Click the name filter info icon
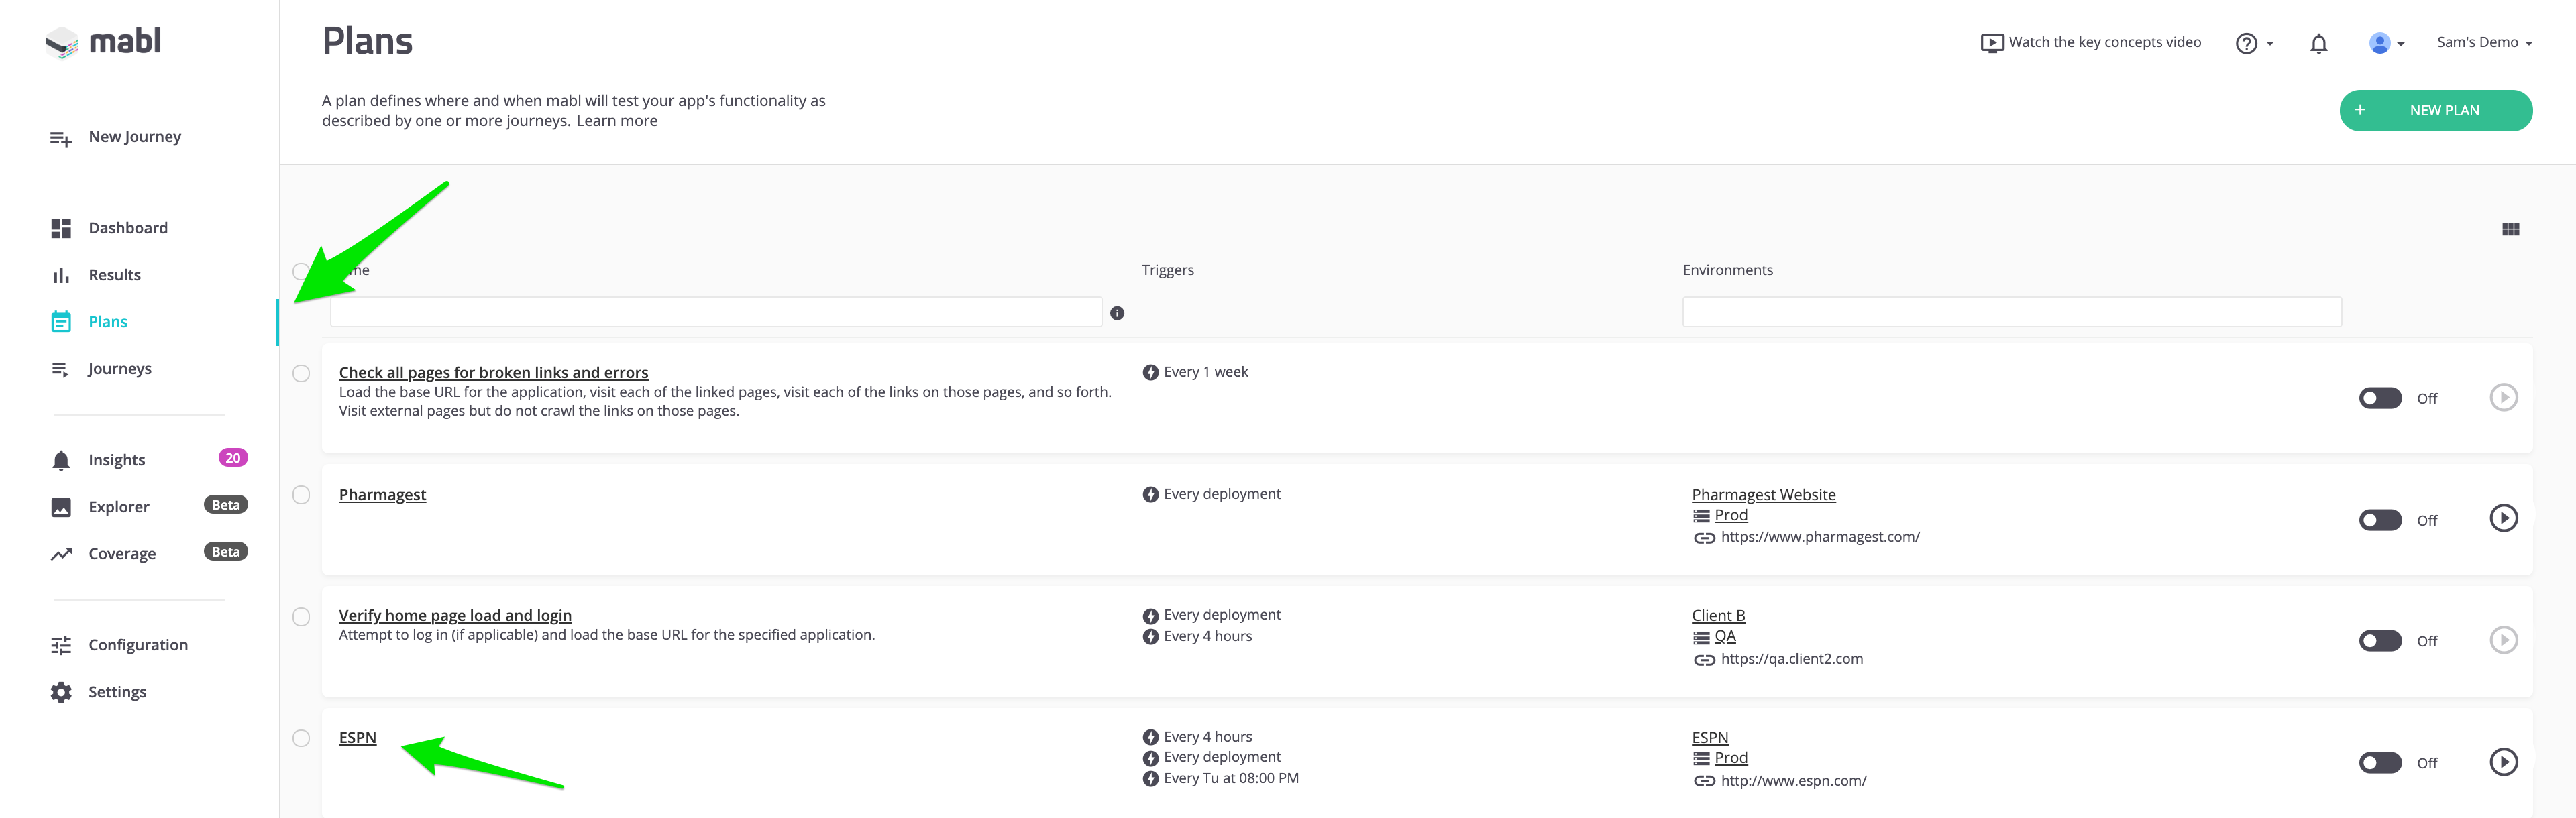The image size is (2576, 818). coord(1117,313)
